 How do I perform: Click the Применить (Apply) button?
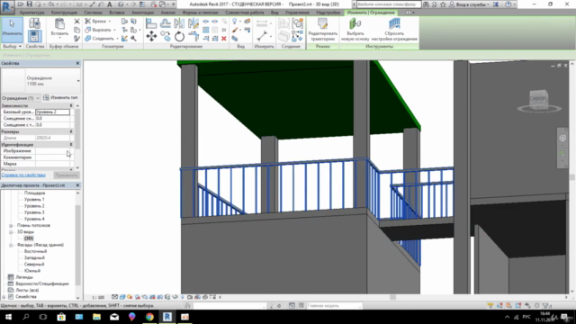tap(67, 175)
